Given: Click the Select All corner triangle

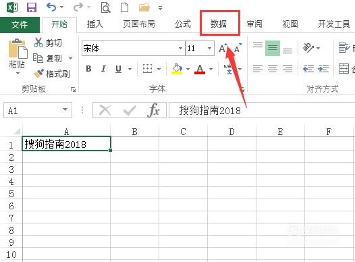Looking at the screenshot, I should point(17,131).
